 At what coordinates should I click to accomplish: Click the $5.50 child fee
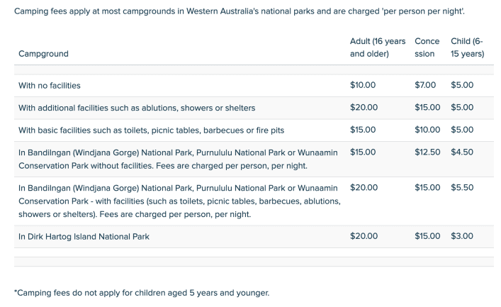coord(462,188)
